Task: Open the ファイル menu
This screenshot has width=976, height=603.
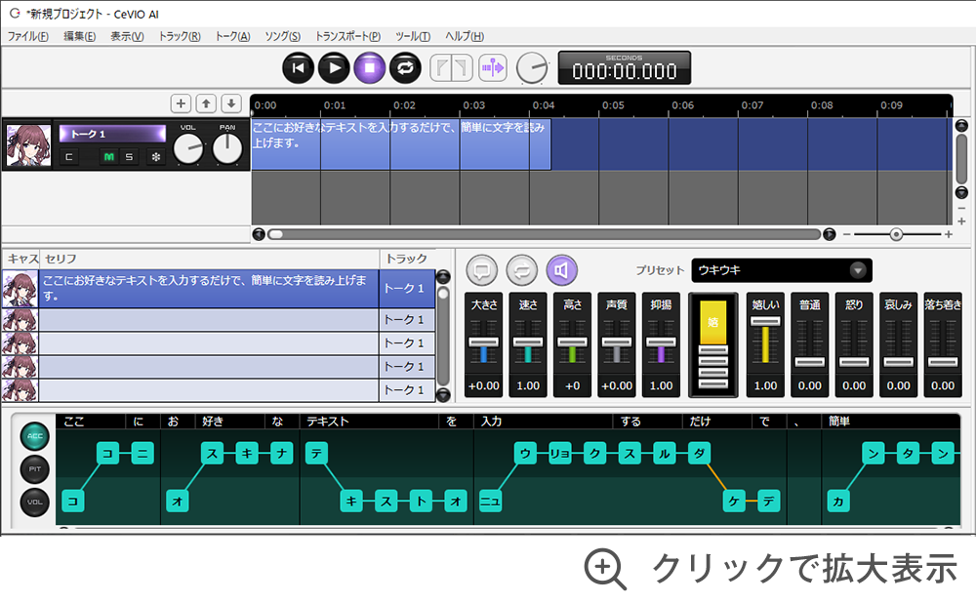Action: click(28, 36)
